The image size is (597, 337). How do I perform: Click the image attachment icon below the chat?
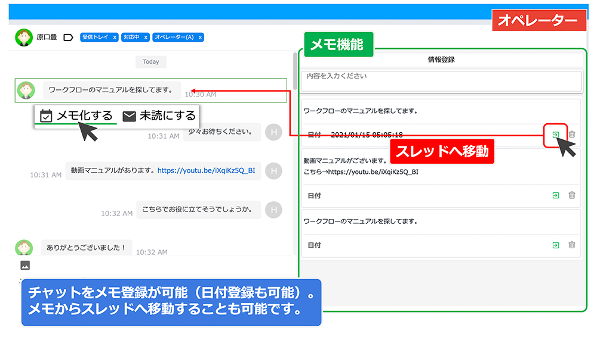[25, 265]
